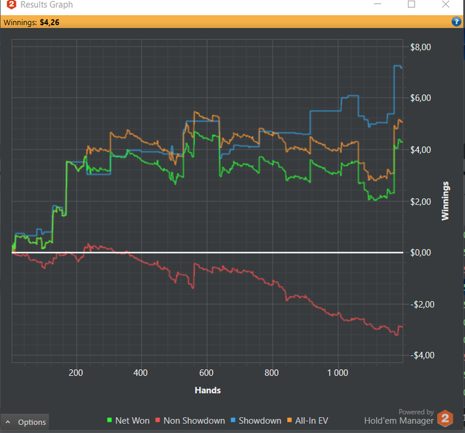
Task: Click the 400 hands x-axis label
Action: [141, 372]
